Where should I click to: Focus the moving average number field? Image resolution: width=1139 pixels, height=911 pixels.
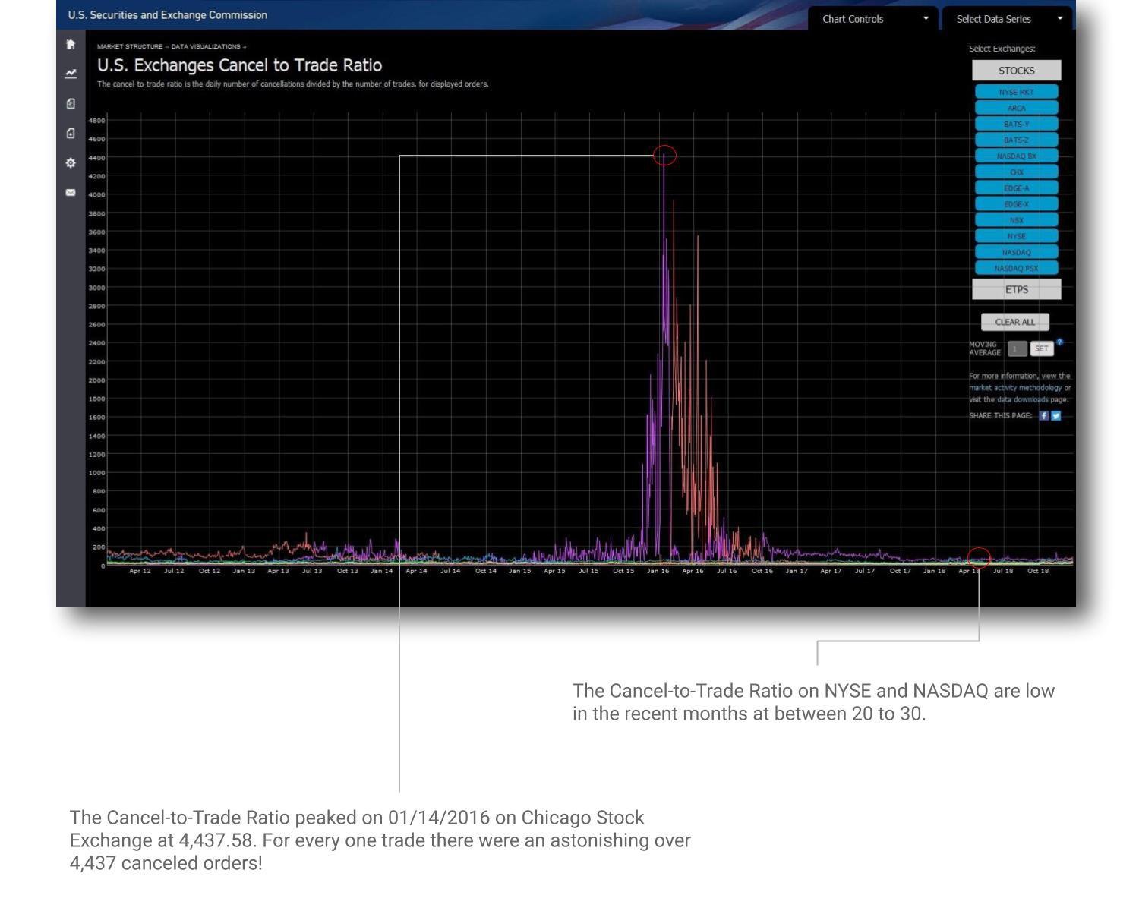(x=1017, y=348)
